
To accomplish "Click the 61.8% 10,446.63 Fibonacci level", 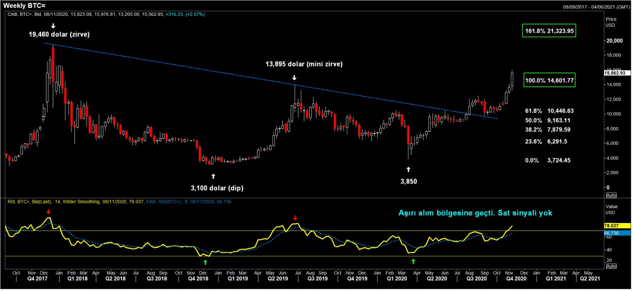I will (x=549, y=111).
